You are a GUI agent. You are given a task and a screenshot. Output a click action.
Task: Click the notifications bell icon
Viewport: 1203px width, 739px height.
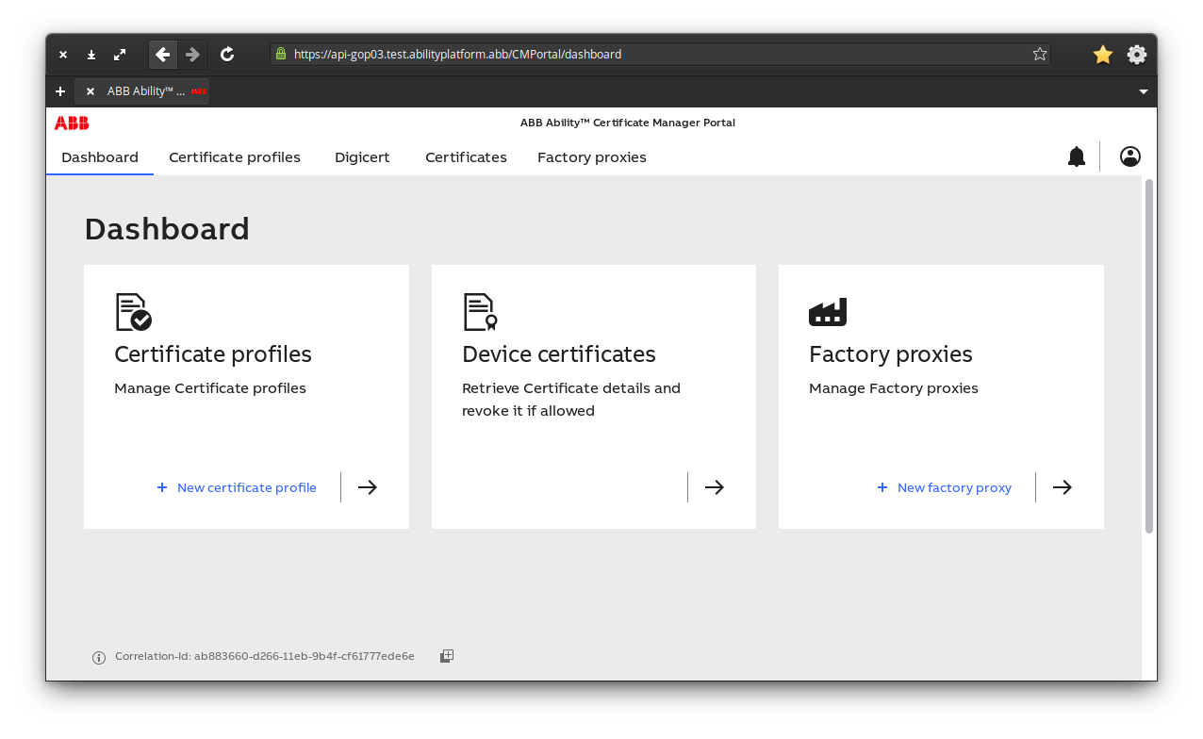(x=1076, y=156)
